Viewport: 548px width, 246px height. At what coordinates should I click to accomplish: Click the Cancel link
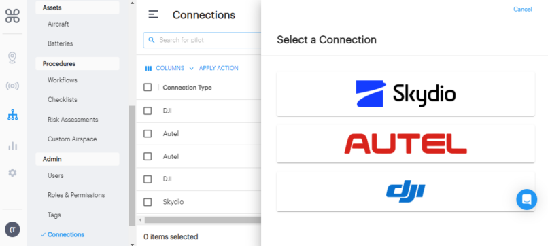(x=522, y=9)
